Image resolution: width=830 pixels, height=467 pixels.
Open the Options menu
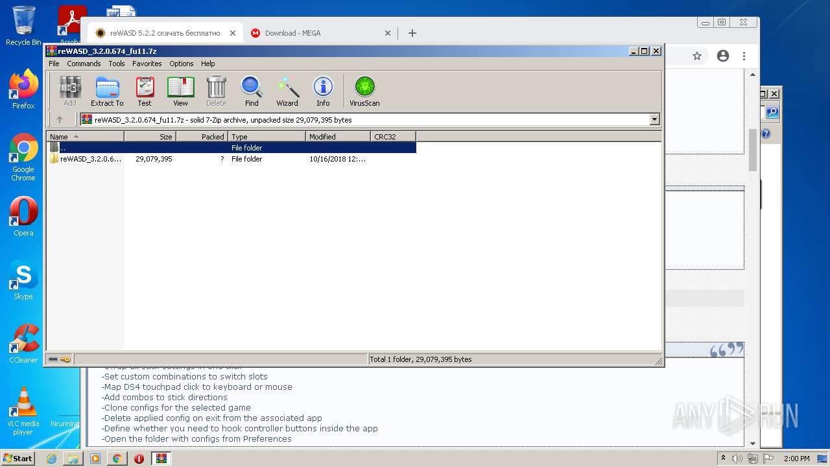[x=182, y=64]
